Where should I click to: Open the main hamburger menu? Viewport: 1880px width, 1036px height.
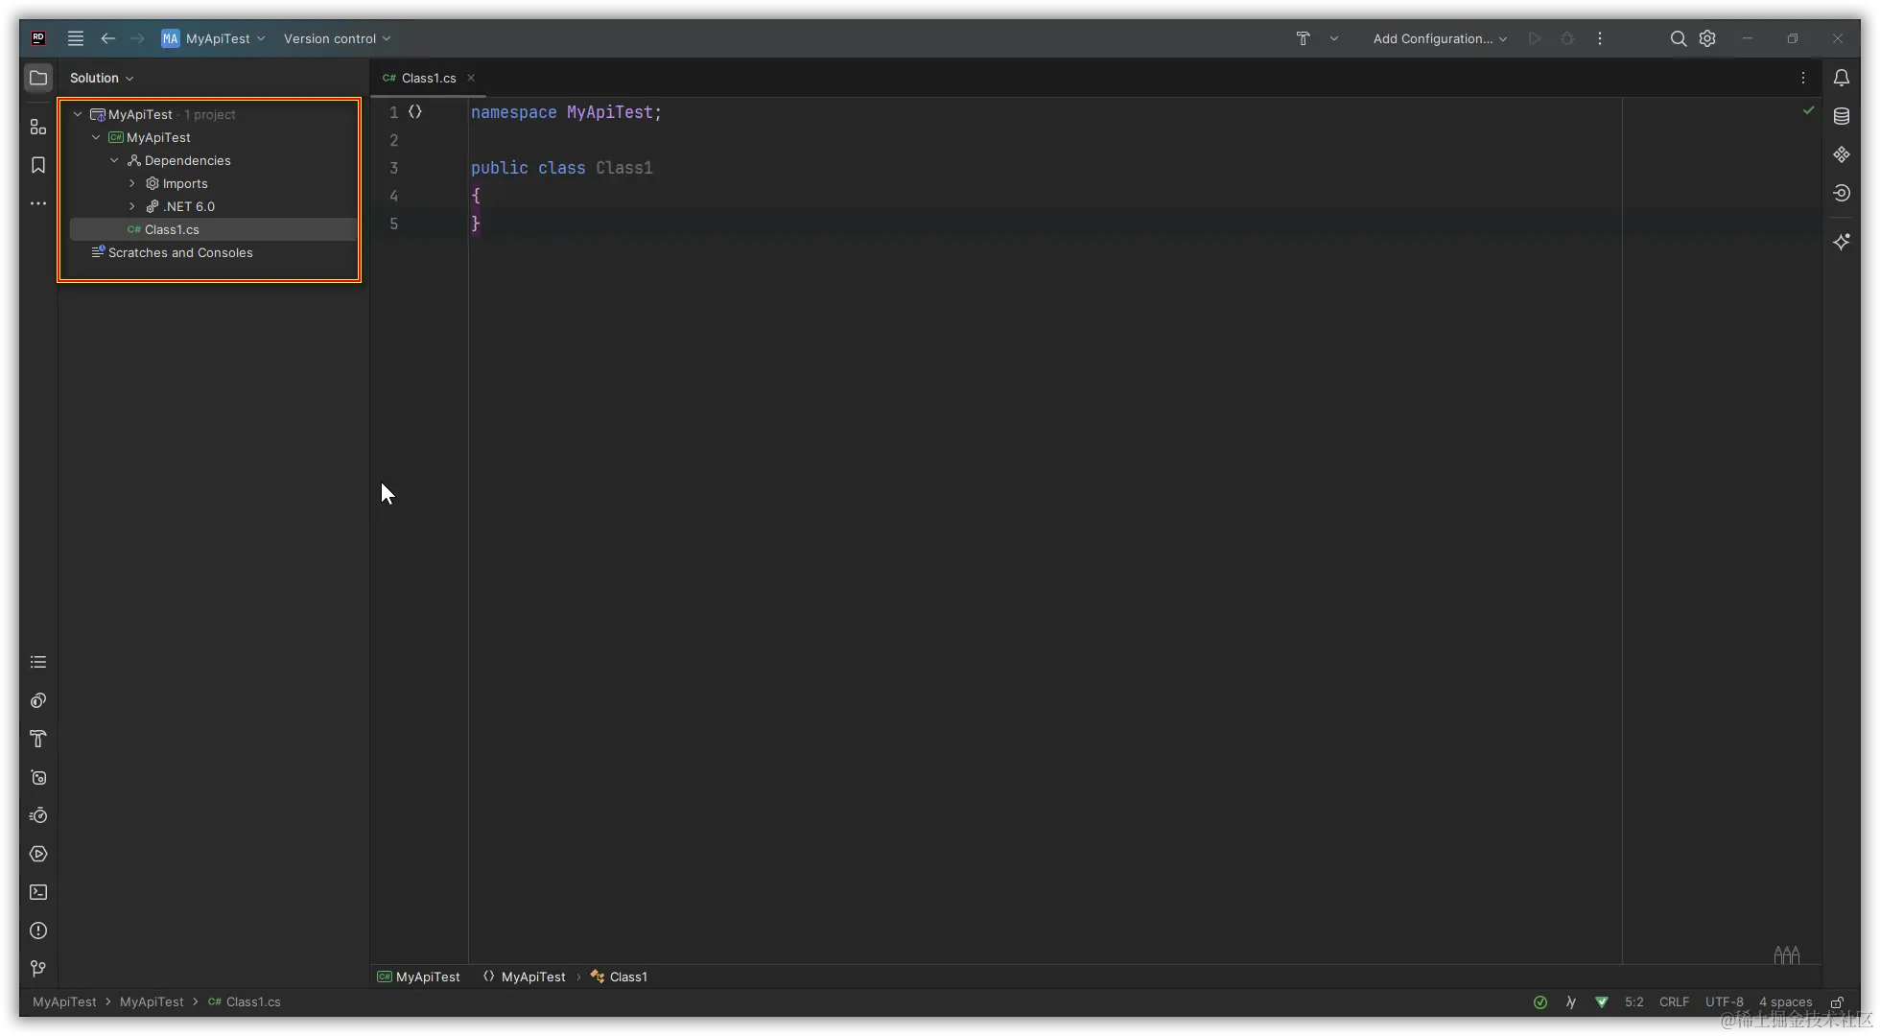coord(76,38)
